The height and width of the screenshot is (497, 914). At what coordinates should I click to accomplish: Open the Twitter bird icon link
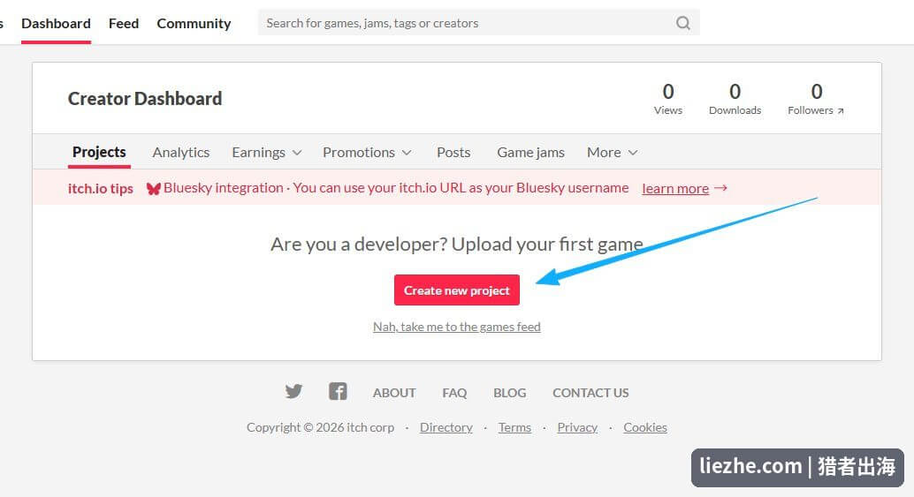293,391
